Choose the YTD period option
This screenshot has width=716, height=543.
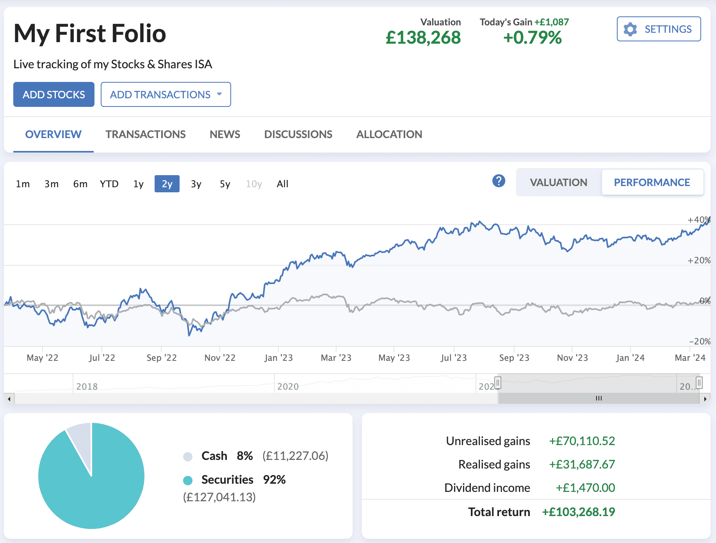pos(109,184)
